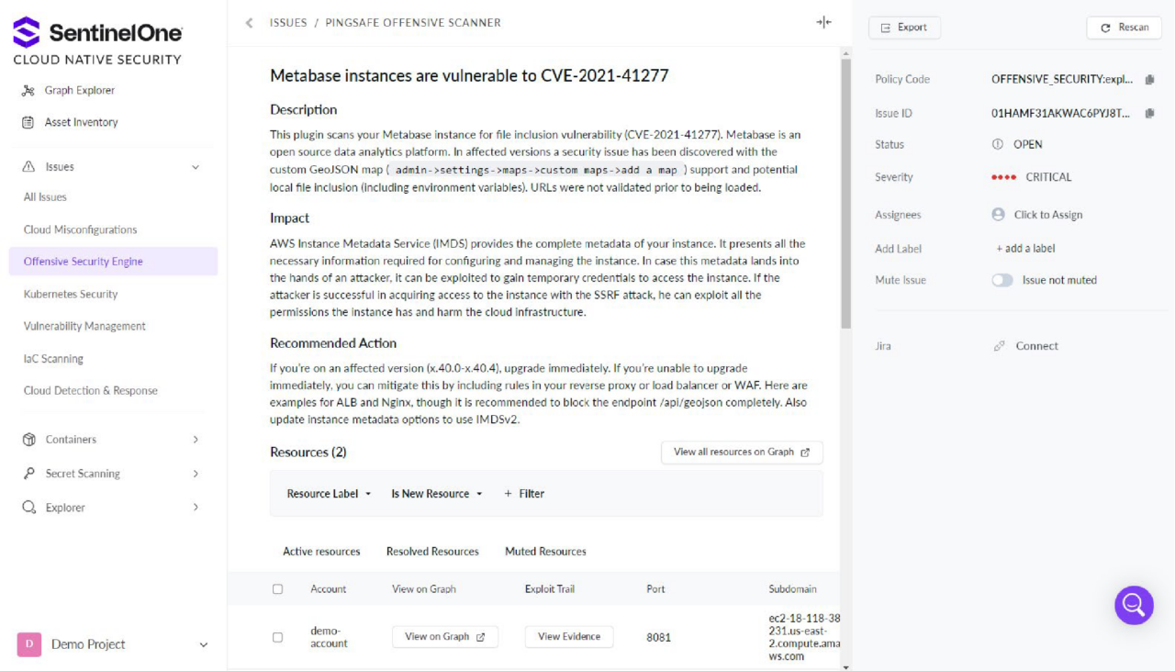1175x671 pixels.
Task: Open Cloud Misconfigurations
Action: click(80, 229)
